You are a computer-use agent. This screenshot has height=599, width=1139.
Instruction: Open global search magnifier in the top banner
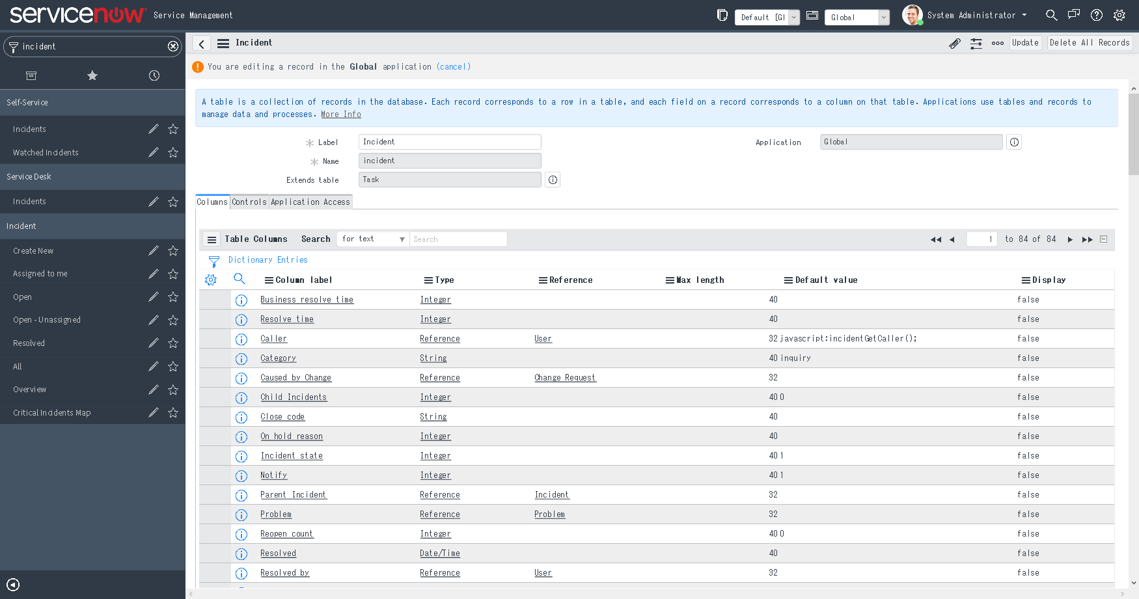click(x=1051, y=14)
